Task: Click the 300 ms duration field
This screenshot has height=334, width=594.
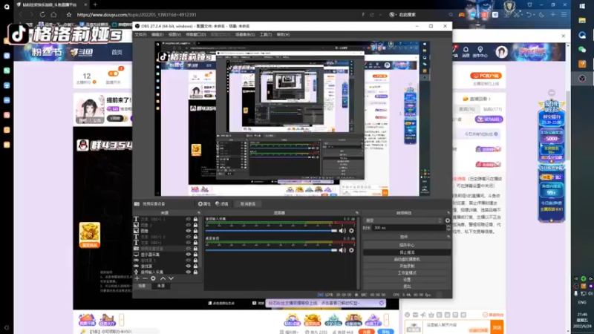Action: 409,228
